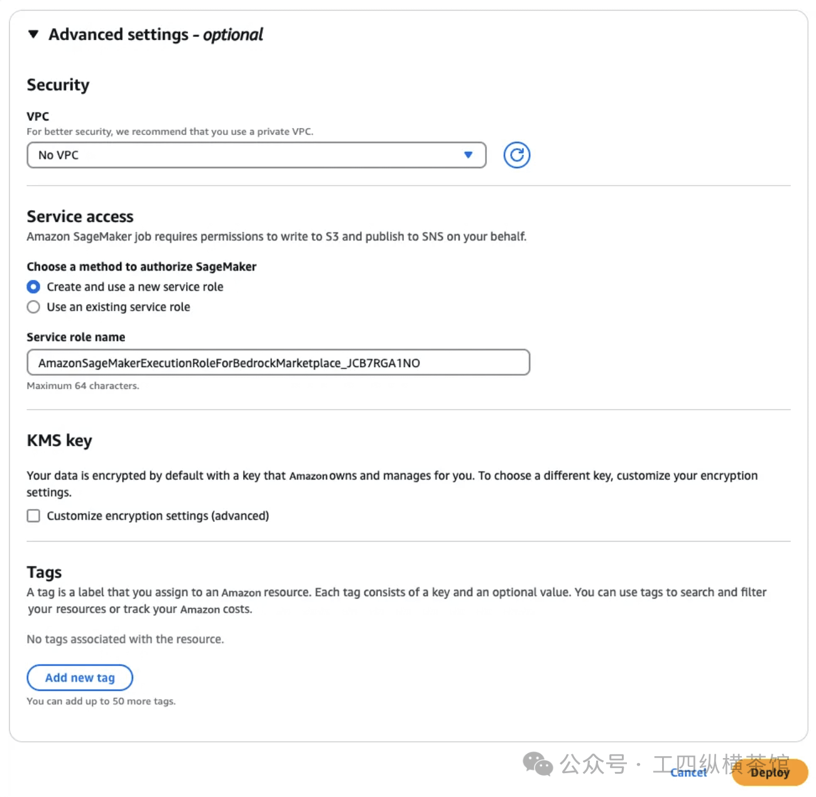
Task: Click the blue VPC dropdown arrow
Action: [x=468, y=155]
